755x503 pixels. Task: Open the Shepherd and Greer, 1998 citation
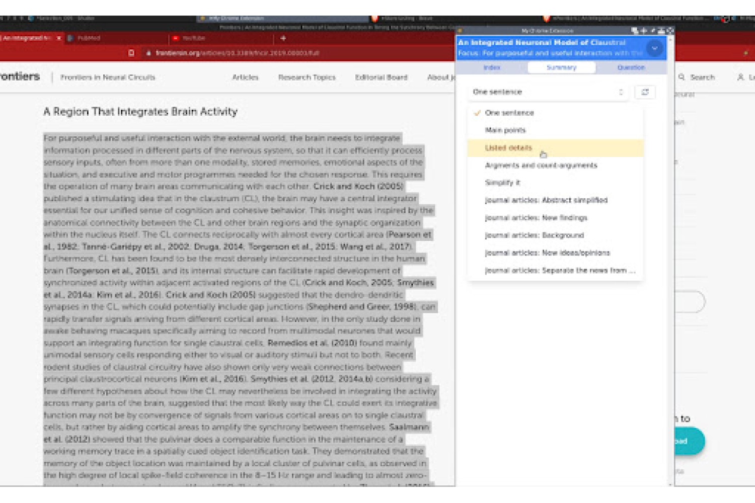(x=361, y=307)
